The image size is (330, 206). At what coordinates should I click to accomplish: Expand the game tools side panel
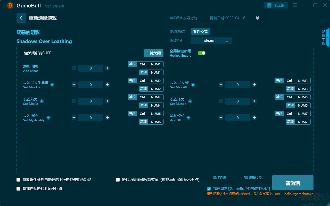[x=327, y=38]
